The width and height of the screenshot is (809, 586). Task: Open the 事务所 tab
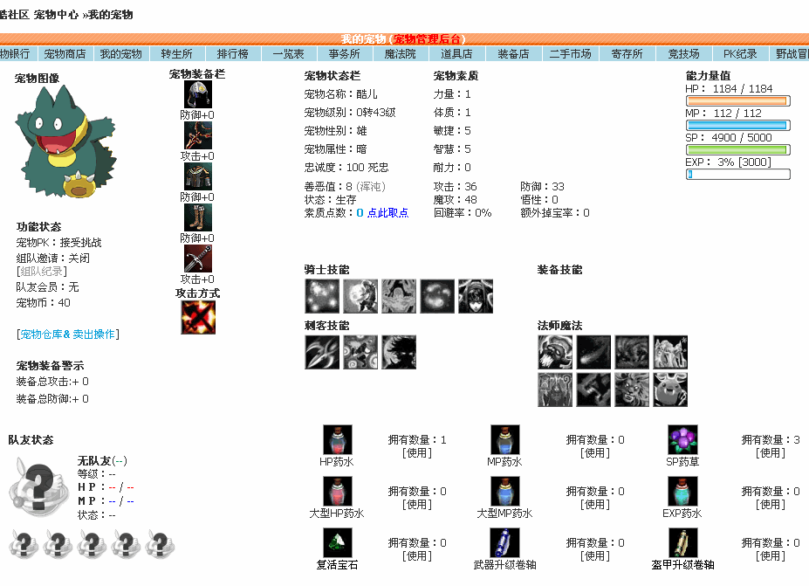pyautogui.click(x=345, y=53)
